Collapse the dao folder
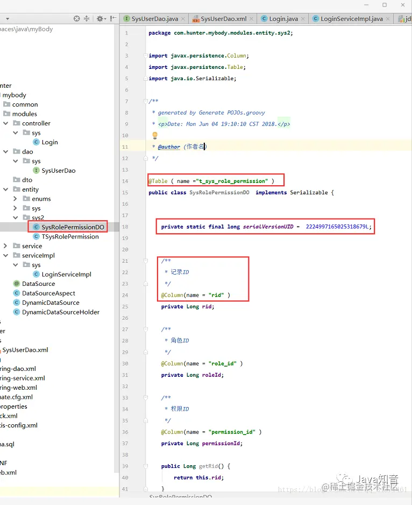Screen dimensions: 412x505 click(x=5, y=152)
